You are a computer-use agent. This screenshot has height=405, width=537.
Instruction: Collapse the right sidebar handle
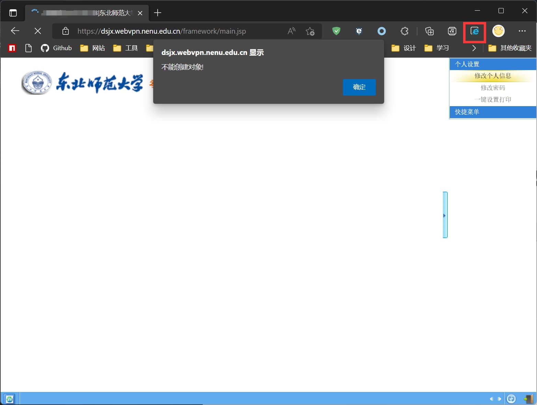[x=445, y=215]
